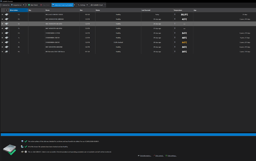The height and width of the screenshot is (161, 256).
Task: Expand the H:\ drive row
Action: 2,33
